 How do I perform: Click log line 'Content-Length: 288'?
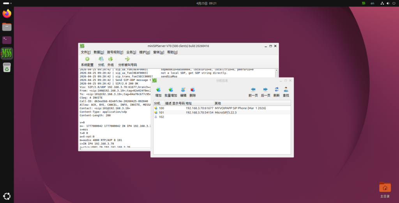pos(95,115)
